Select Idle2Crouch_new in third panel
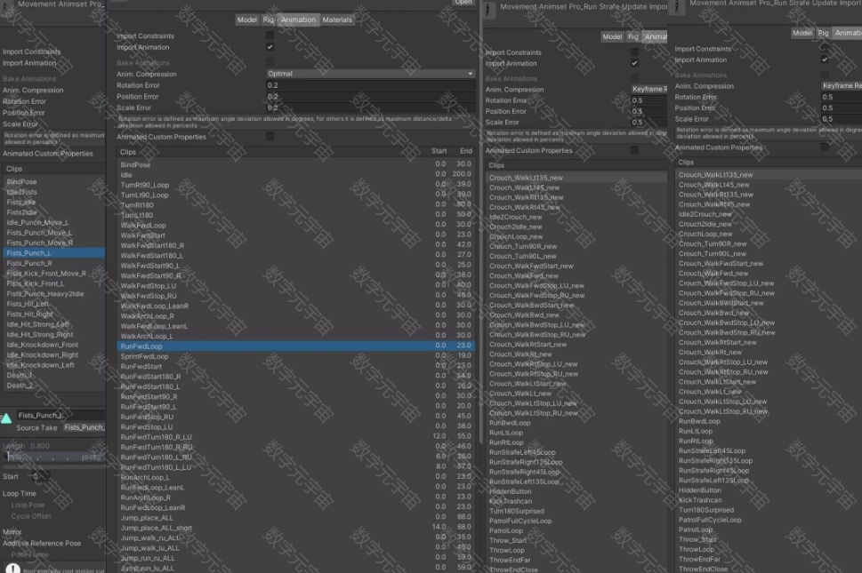862x573 pixels. pos(576,217)
